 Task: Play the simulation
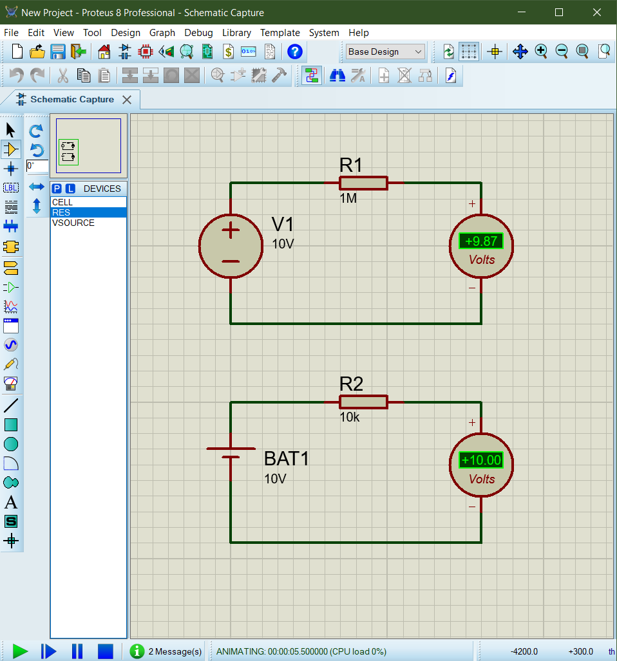[x=20, y=651]
